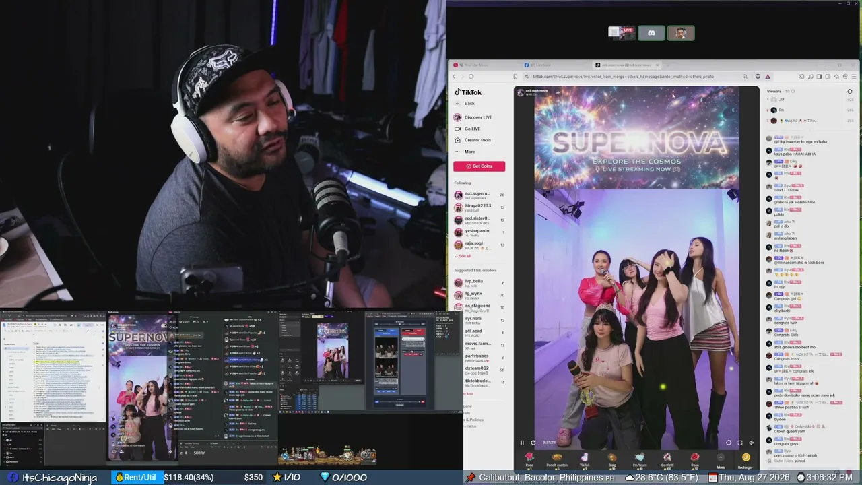The height and width of the screenshot is (485, 862).
Task: Click the zoom magnifier icon in the address bar
Action: [745, 77]
